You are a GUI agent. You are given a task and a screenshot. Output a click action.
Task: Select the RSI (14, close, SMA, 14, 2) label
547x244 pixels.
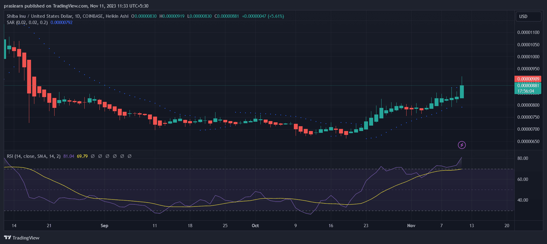34,156
